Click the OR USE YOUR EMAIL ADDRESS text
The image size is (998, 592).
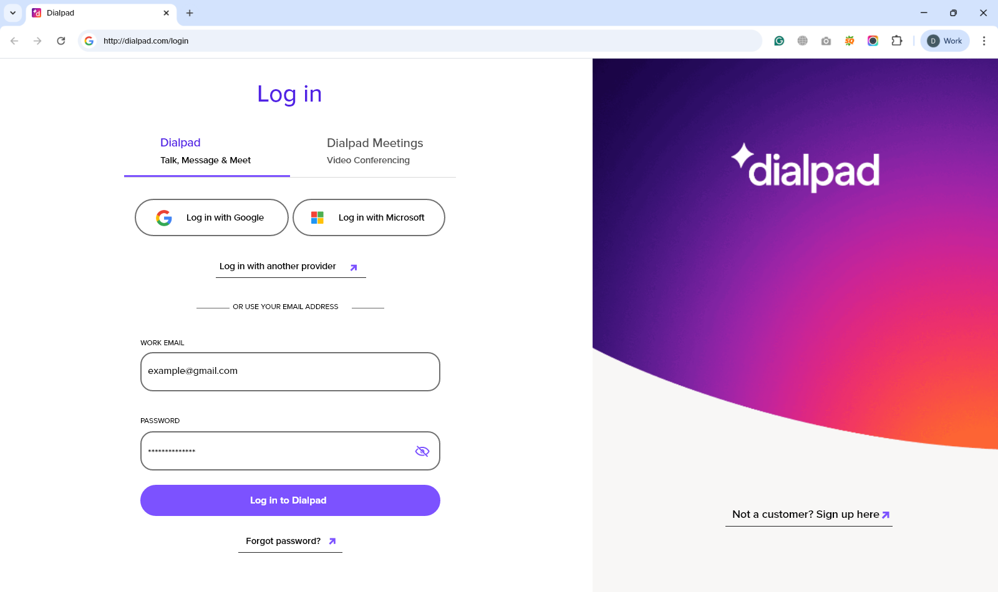click(286, 307)
